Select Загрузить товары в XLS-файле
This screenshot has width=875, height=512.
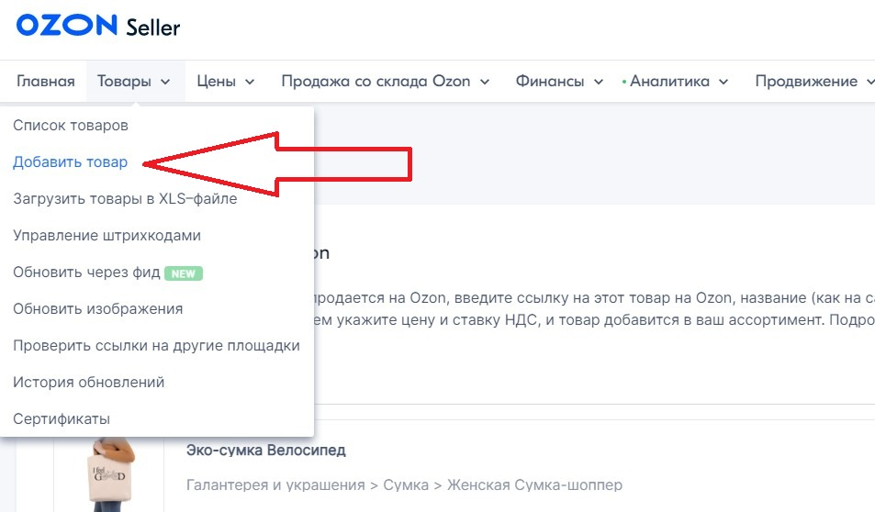coord(125,199)
